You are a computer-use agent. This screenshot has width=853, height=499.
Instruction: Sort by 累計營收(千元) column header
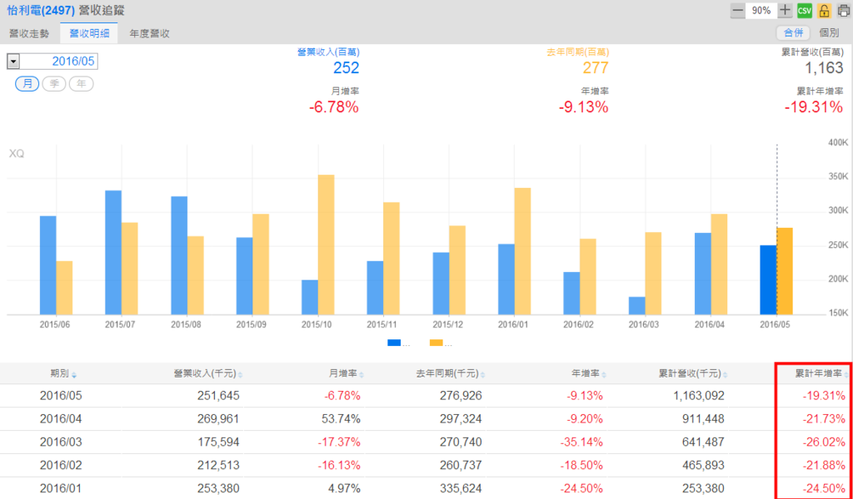pos(694,373)
